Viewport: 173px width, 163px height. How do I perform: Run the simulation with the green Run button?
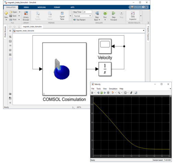105,13
